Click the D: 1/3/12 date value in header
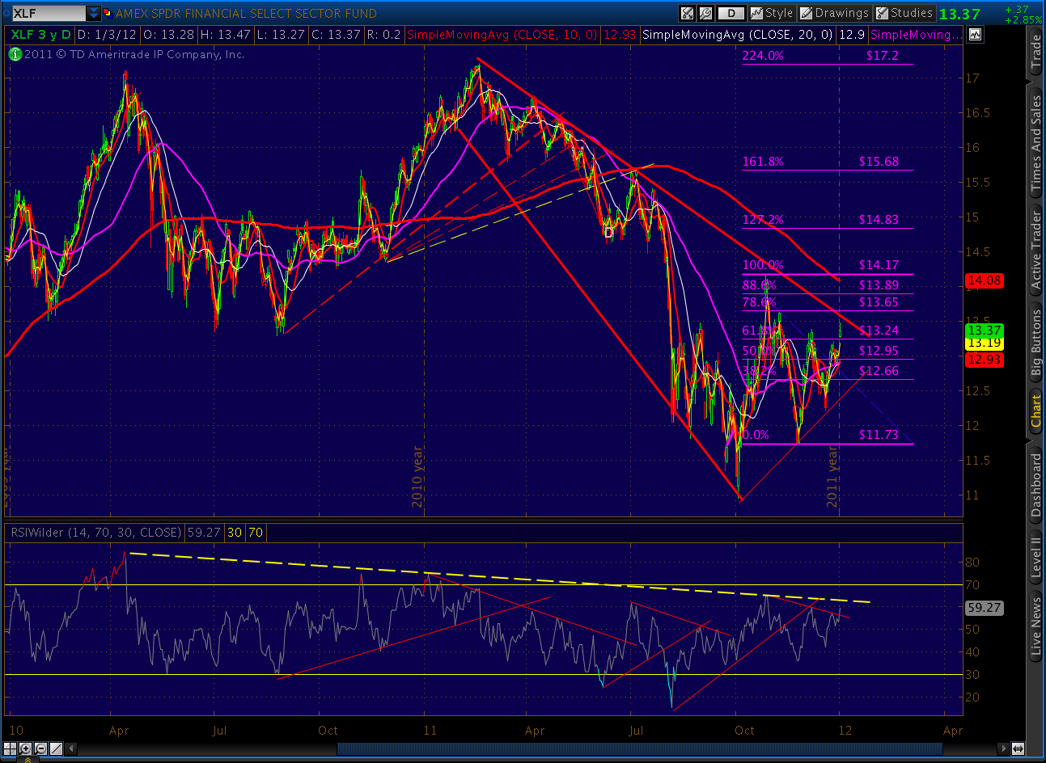The width and height of the screenshot is (1046, 763). (108, 35)
